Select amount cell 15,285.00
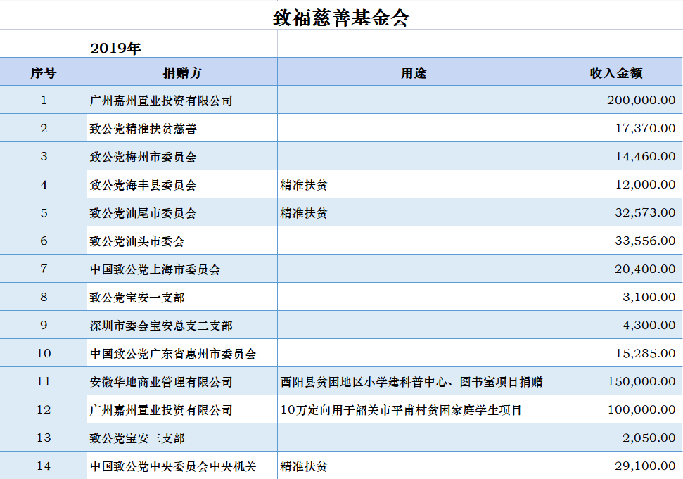This screenshot has height=479, width=683. pos(615,353)
